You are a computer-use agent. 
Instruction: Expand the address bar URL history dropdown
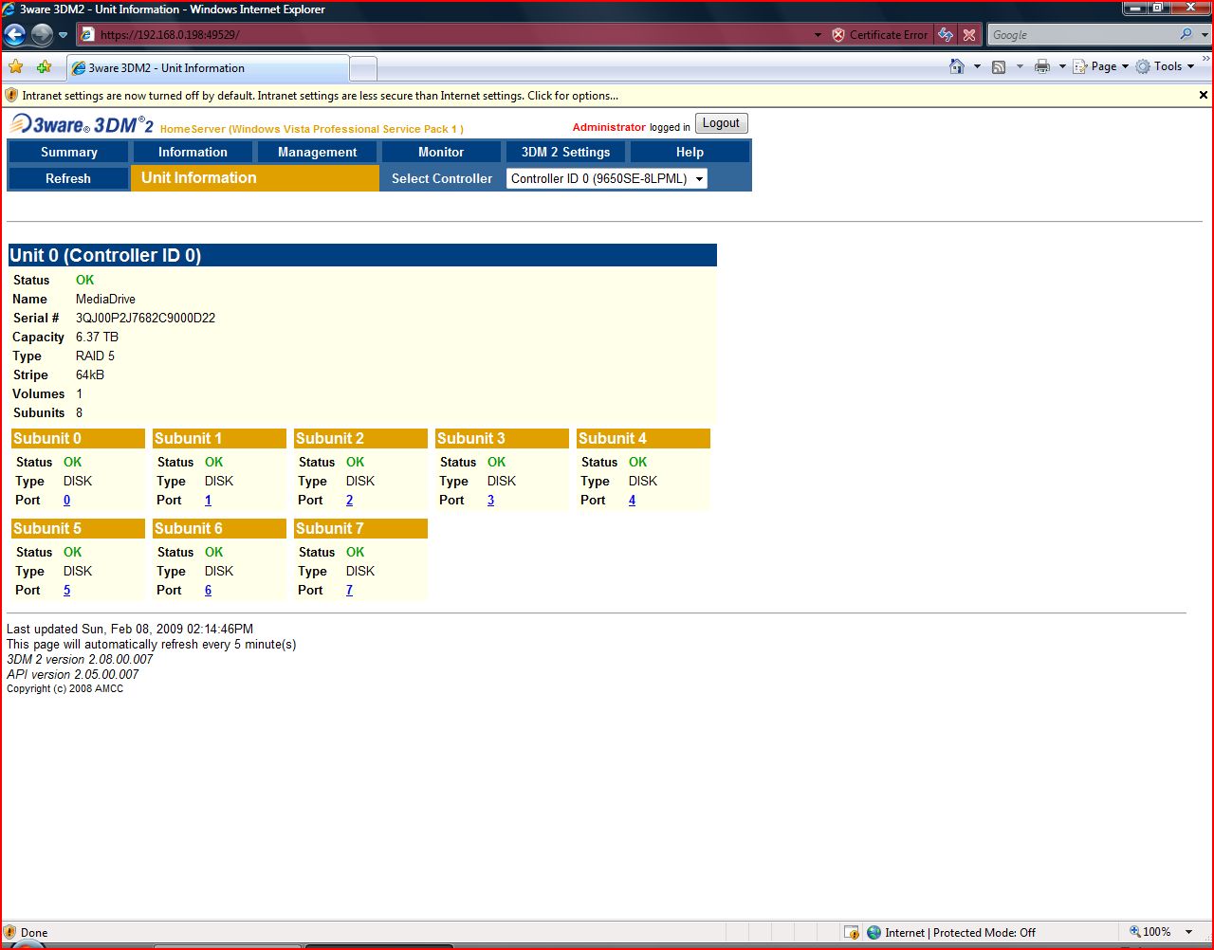(818, 35)
